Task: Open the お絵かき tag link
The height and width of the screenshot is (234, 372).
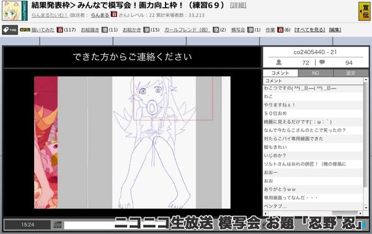Action: click(131, 30)
